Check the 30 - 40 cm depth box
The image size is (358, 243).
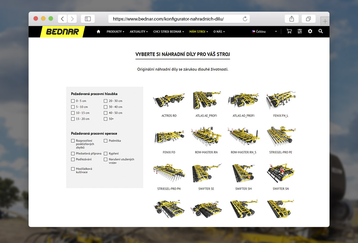[x=105, y=107]
